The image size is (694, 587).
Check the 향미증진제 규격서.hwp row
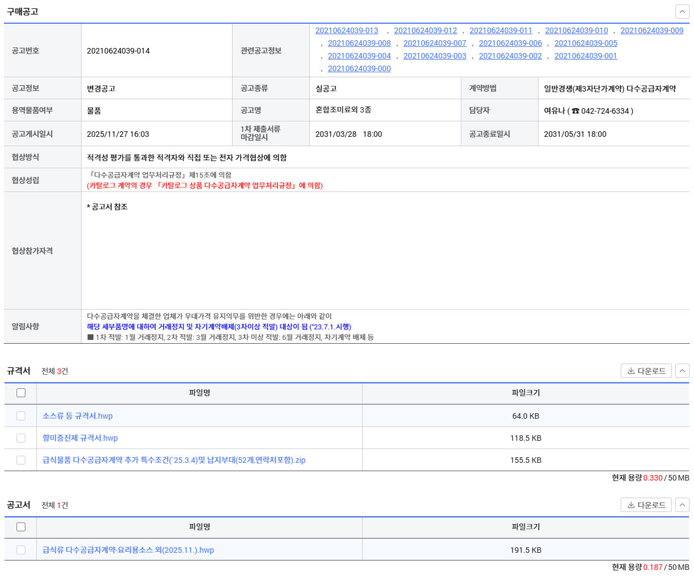click(21, 438)
